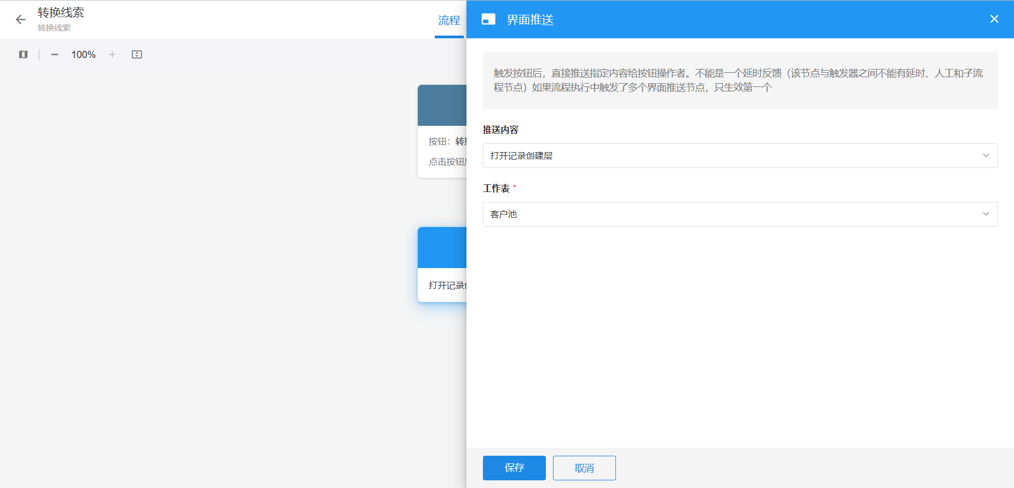Expand the 工作表 dropdown showing 客户池
The height and width of the screenshot is (488, 1014).
click(x=740, y=214)
